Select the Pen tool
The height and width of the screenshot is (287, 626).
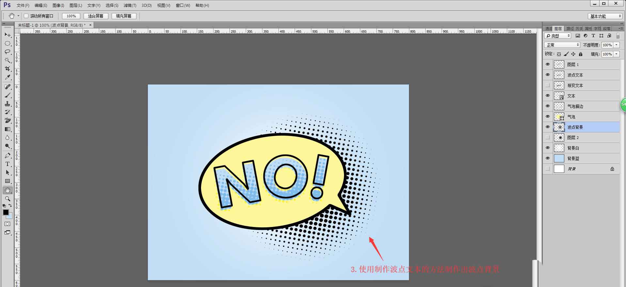[8, 156]
